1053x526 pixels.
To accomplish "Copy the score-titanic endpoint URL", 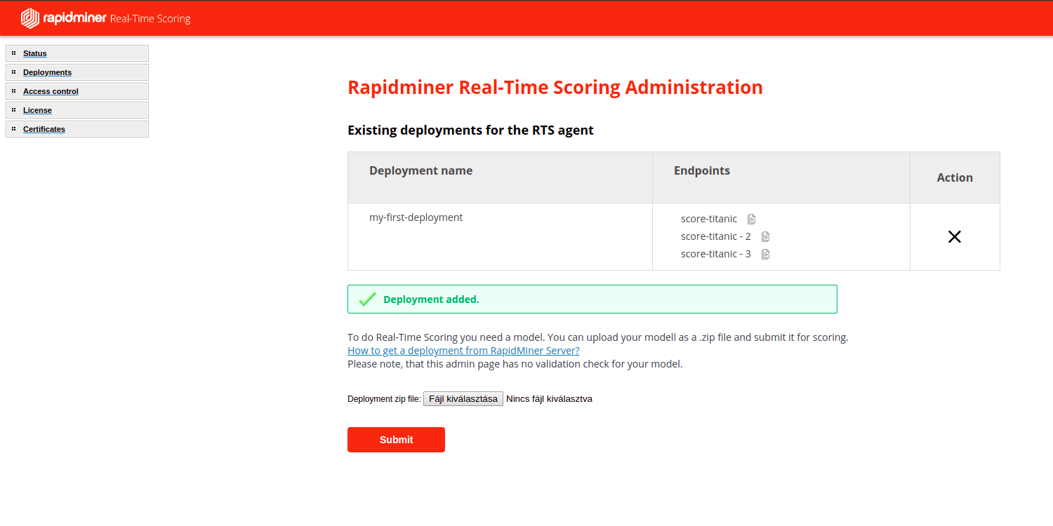I will (x=752, y=219).
